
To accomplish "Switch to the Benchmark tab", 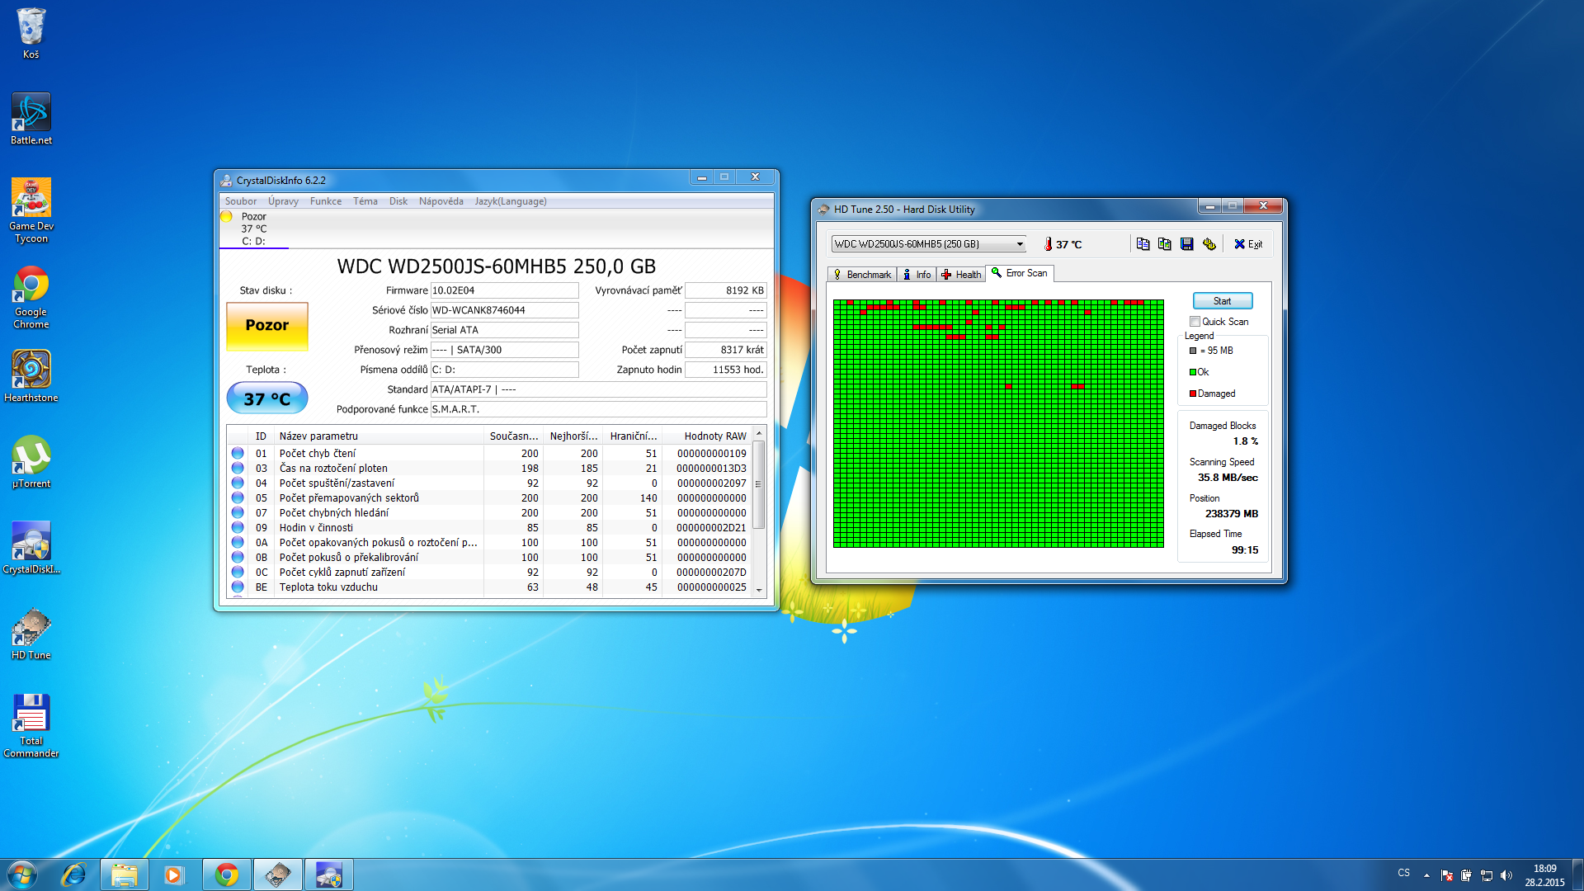I will point(862,275).
